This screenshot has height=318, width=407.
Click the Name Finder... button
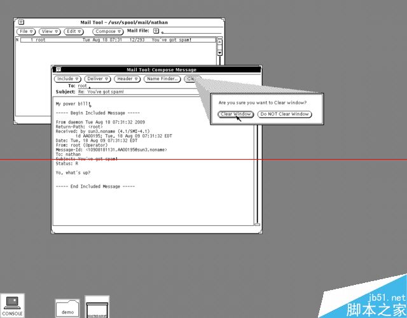pyautogui.click(x=162, y=79)
